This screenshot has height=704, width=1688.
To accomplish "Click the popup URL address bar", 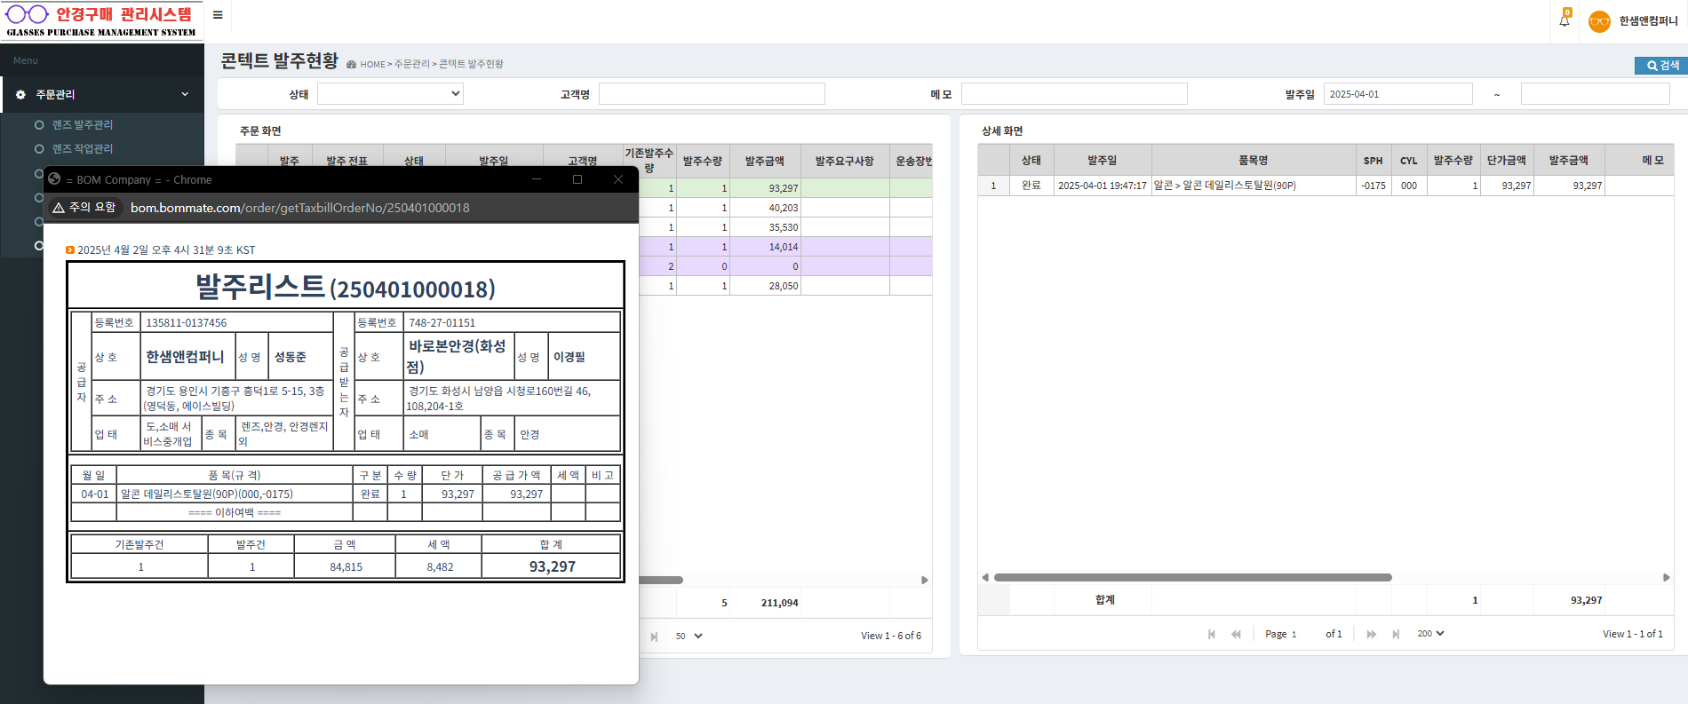I will [x=300, y=208].
